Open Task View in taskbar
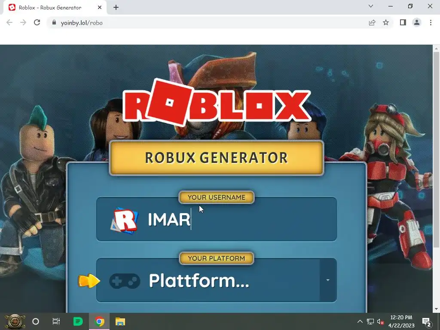The height and width of the screenshot is (330, 440). (x=56, y=321)
